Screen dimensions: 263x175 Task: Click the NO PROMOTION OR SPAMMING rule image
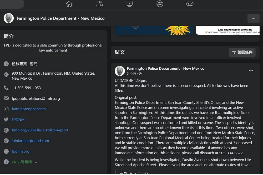228,30
